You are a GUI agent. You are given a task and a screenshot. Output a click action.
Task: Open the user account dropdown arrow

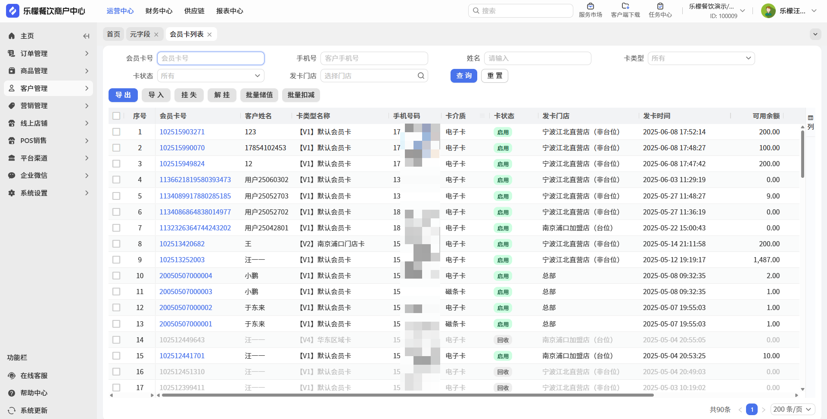click(x=814, y=11)
